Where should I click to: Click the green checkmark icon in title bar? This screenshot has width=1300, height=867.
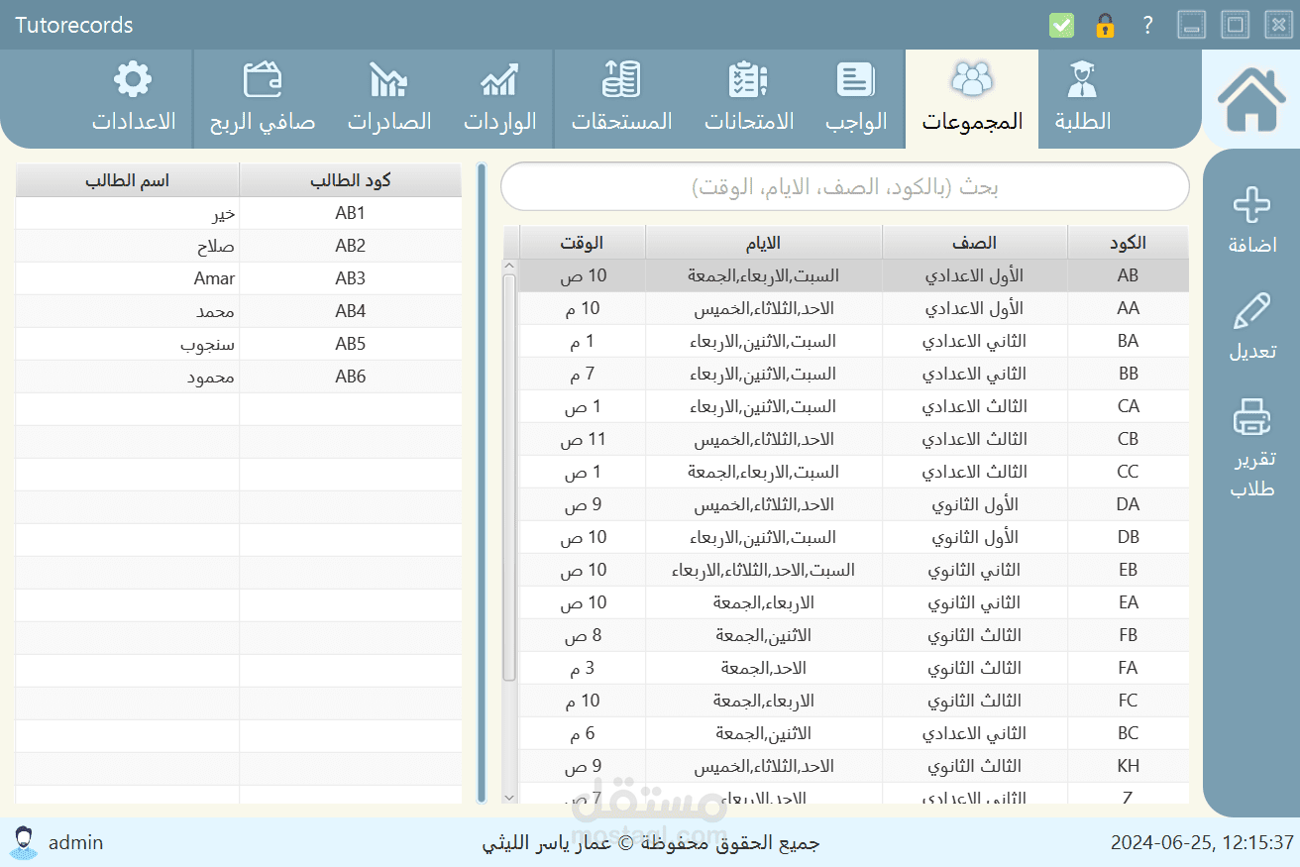1061,25
